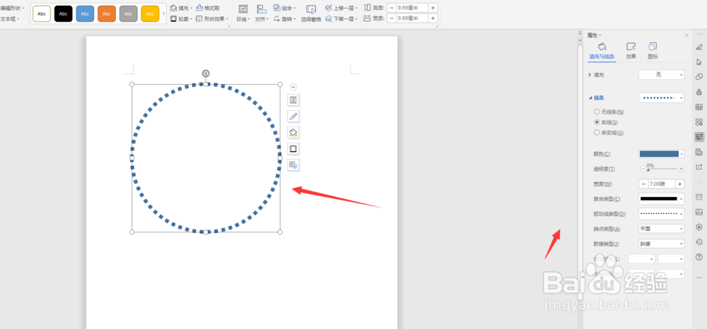Viewport: 707px width, 329px height.
Task: Click the shape's rotation handle
Action: coord(206,73)
